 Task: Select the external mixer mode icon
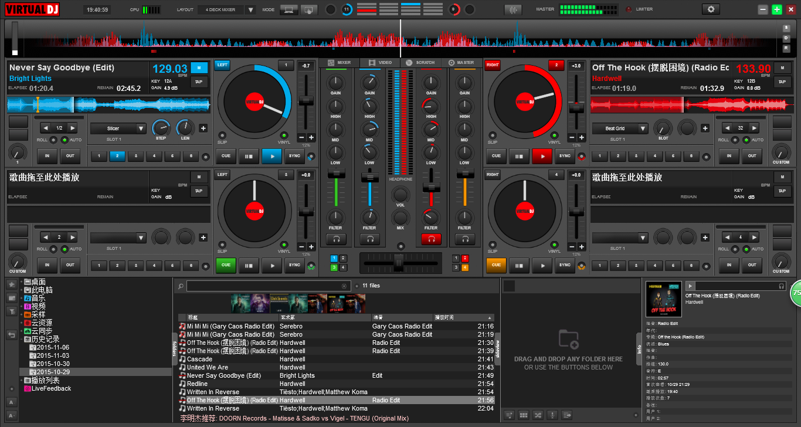pyautogui.click(x=309, y=9)
